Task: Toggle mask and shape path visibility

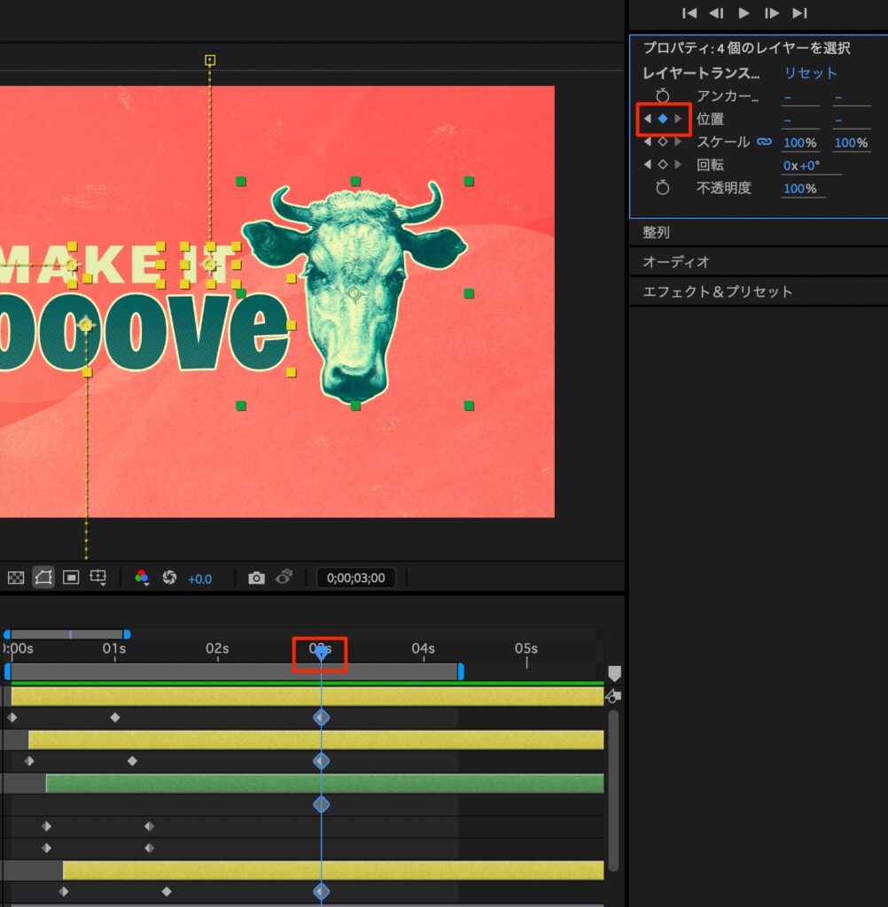Action: 43,578
